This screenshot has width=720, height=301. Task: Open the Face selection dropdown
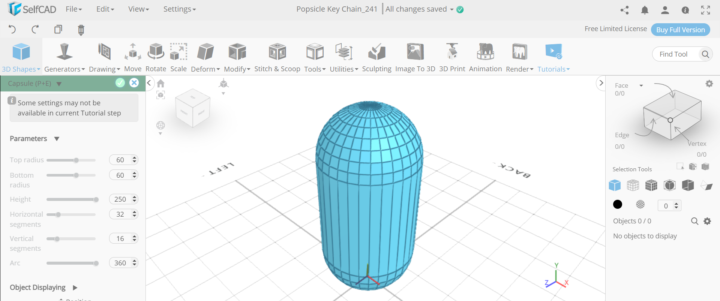pos(641,85)
